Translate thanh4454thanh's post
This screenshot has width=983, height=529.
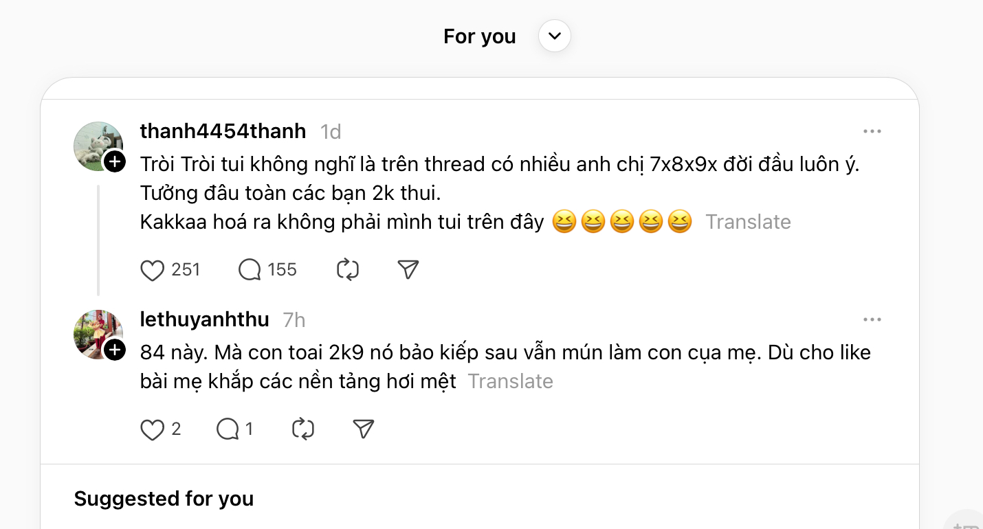tap(748, 222)
